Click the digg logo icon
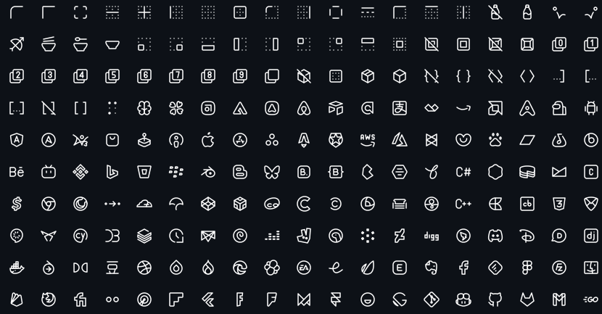The height and width of the screenshot is (314, 602). (431, 236)
